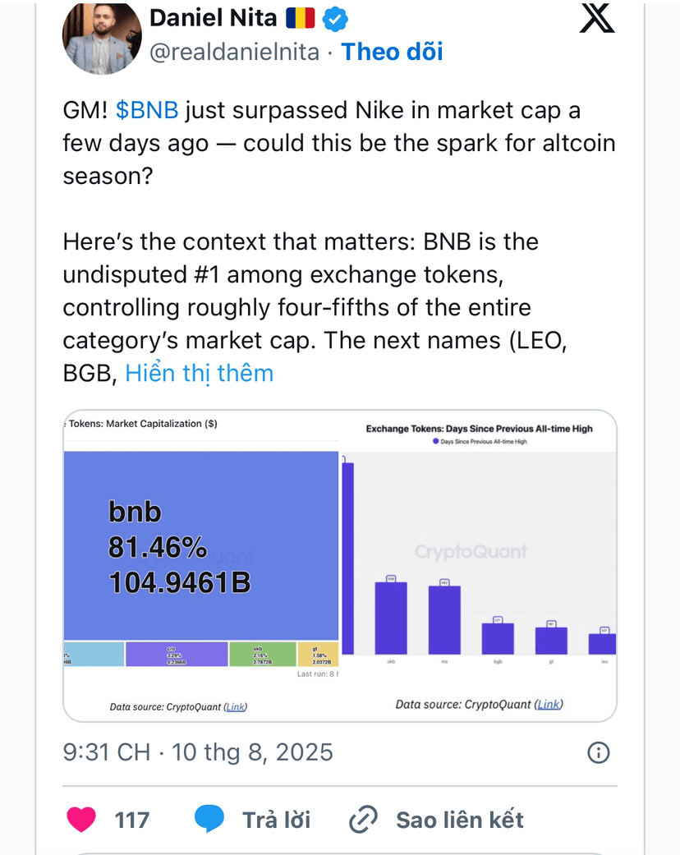Click the blue reply bubble icon
Screen dimensions: 680x855
tap(209, 819)
